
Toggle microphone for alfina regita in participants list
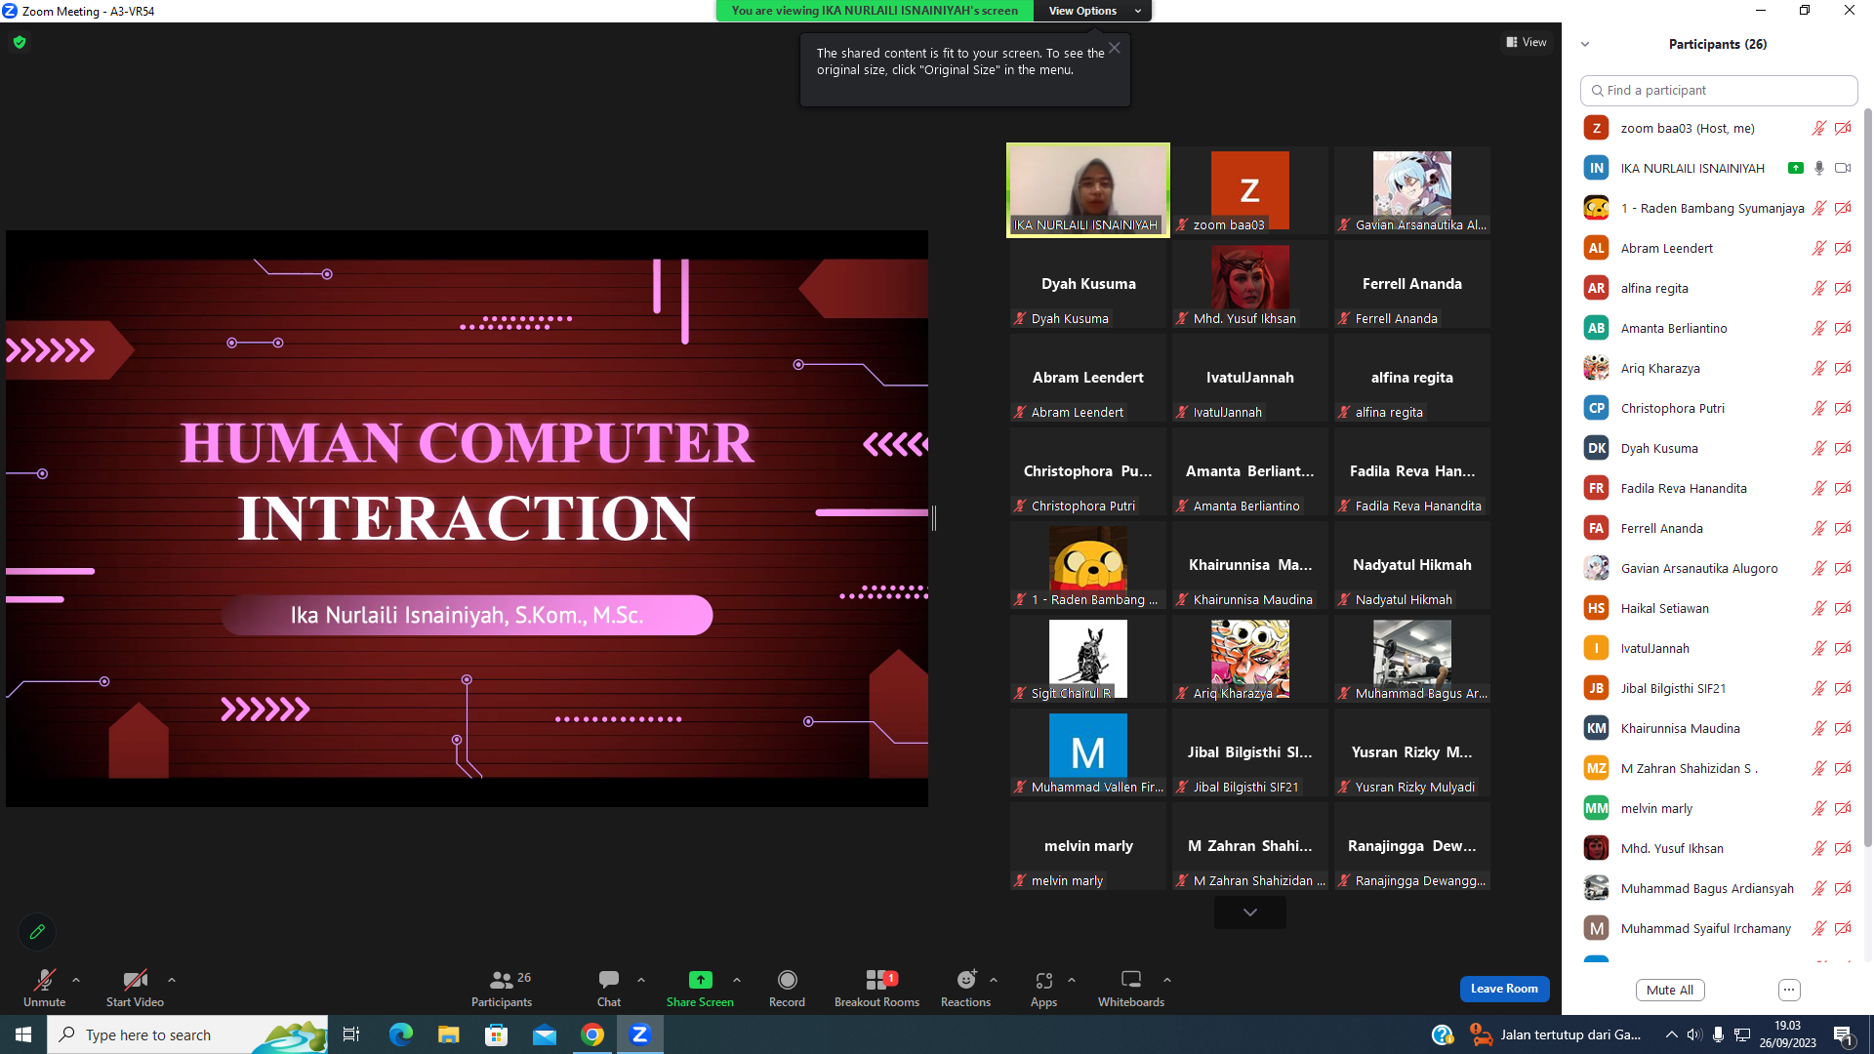pyautogui.click(x=1819, y=288)
